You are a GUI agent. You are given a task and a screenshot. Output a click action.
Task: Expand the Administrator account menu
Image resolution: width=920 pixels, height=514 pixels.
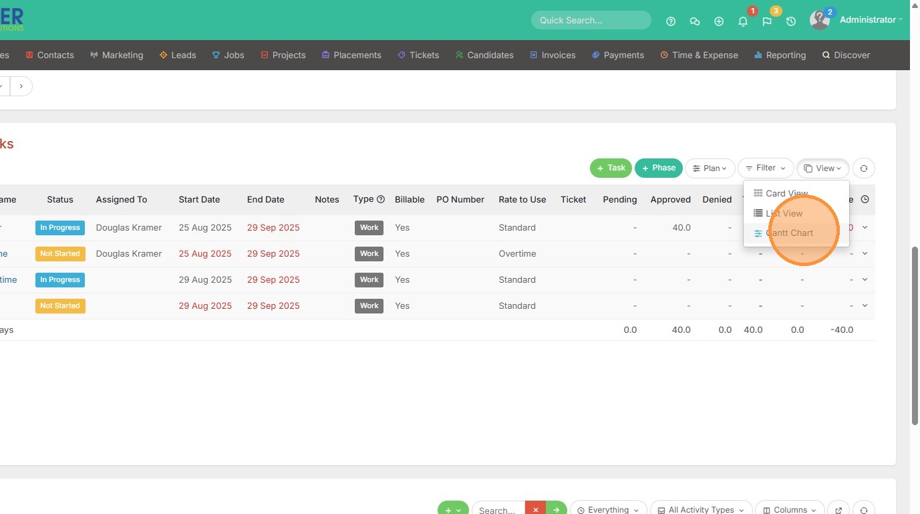(871, 20)
